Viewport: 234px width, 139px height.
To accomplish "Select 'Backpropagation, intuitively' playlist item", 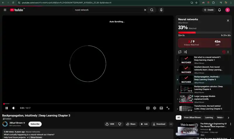I will pyautogui.click(x=204, y=79).
